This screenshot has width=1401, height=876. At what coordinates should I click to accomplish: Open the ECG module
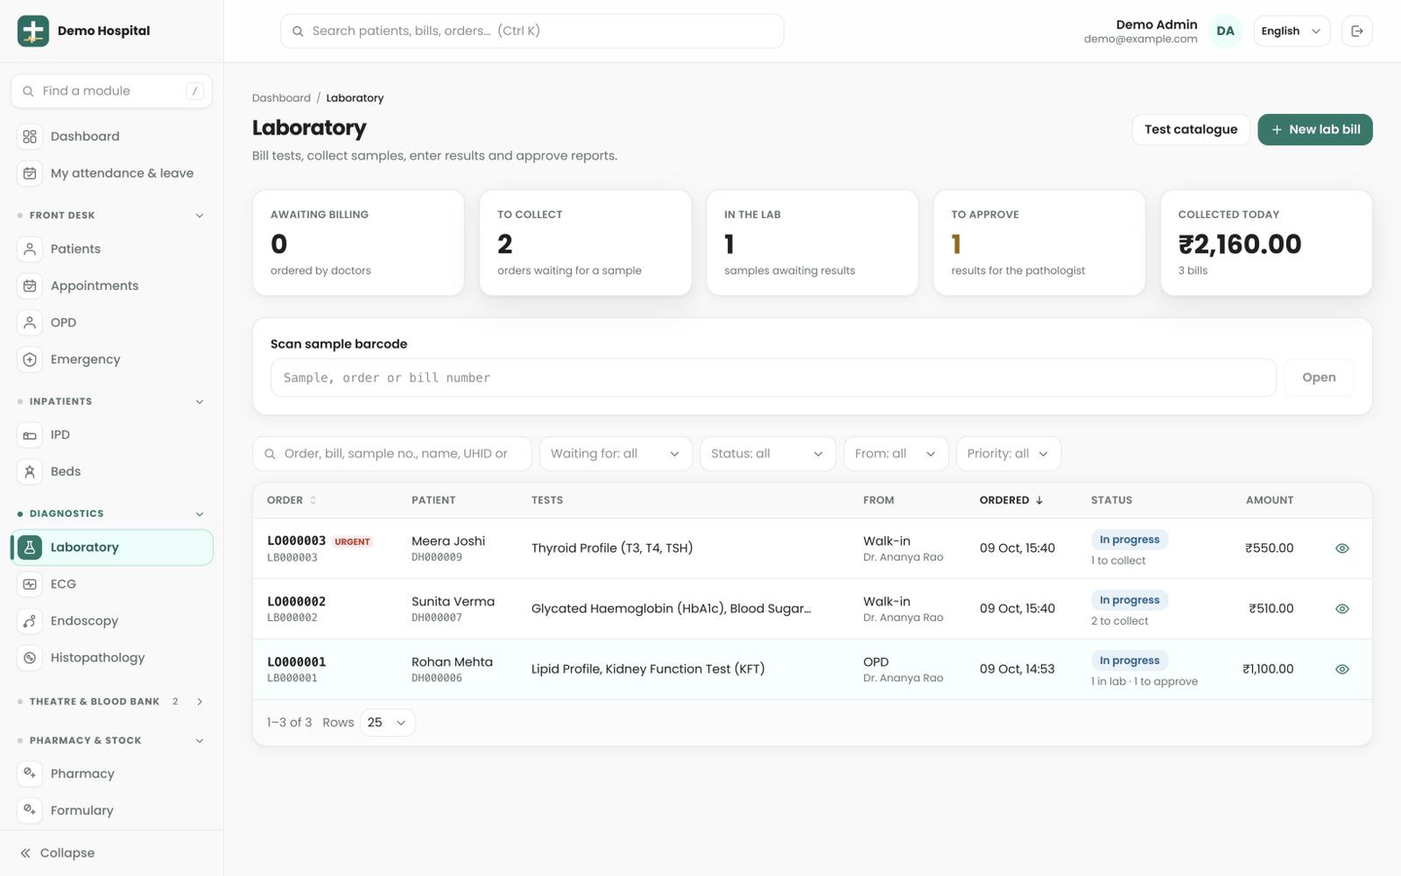112,584
